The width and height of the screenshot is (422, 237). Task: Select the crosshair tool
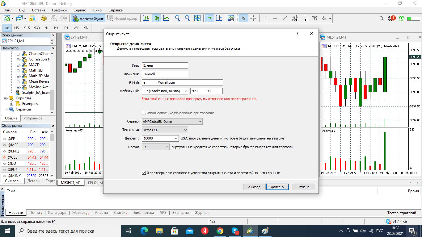(x=253, y=19)
